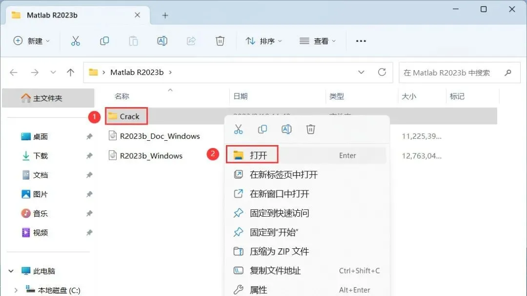527x296 pixels.
Task: Choose 复制文件地址
Action: click(x=306, y=271)
